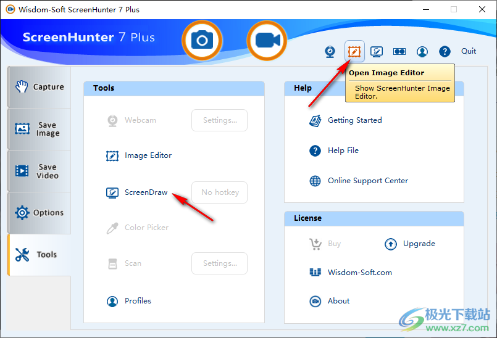Select the Tools tab
The width and height of the screenshot is (497, 338).
coord(40,255)
